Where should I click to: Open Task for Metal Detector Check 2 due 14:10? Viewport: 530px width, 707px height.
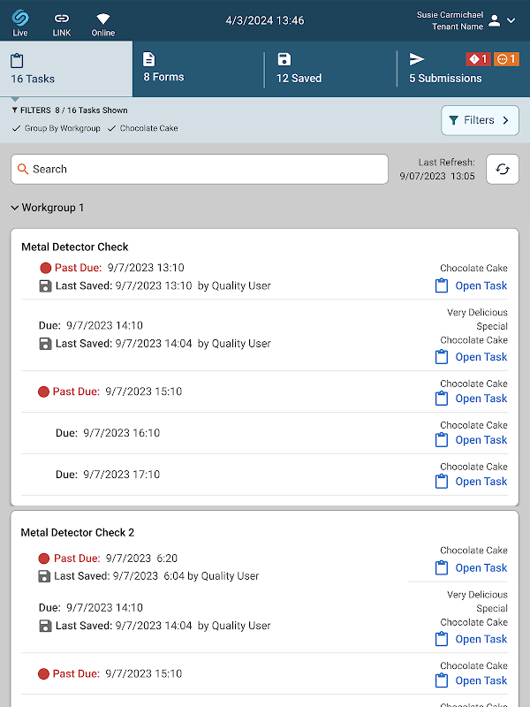472,639
